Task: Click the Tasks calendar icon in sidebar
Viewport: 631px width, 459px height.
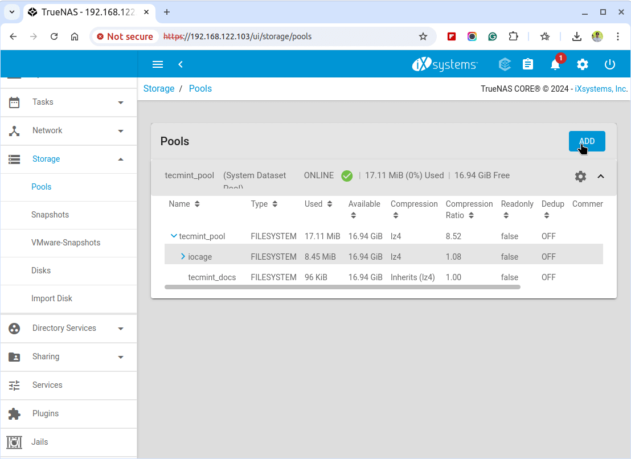Action: (x=14, y=102)
